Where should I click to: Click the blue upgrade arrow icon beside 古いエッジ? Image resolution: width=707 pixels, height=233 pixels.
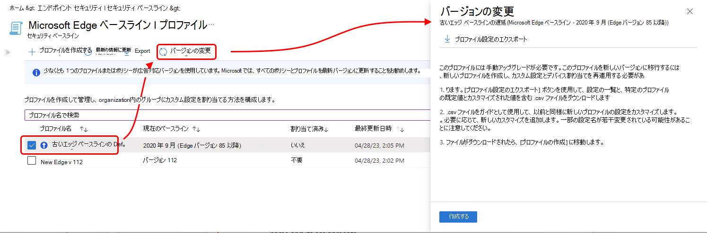pyautogui.click(x=44, y=145)
